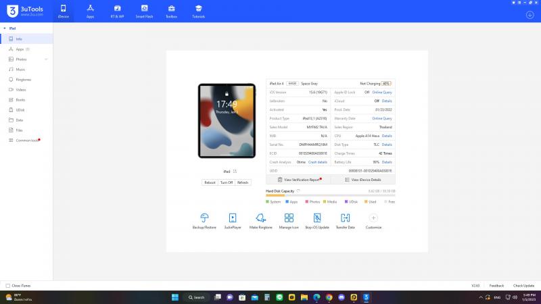Open Transfer Data tool
The image size is (541, 304).
click(x=346, y=221)
